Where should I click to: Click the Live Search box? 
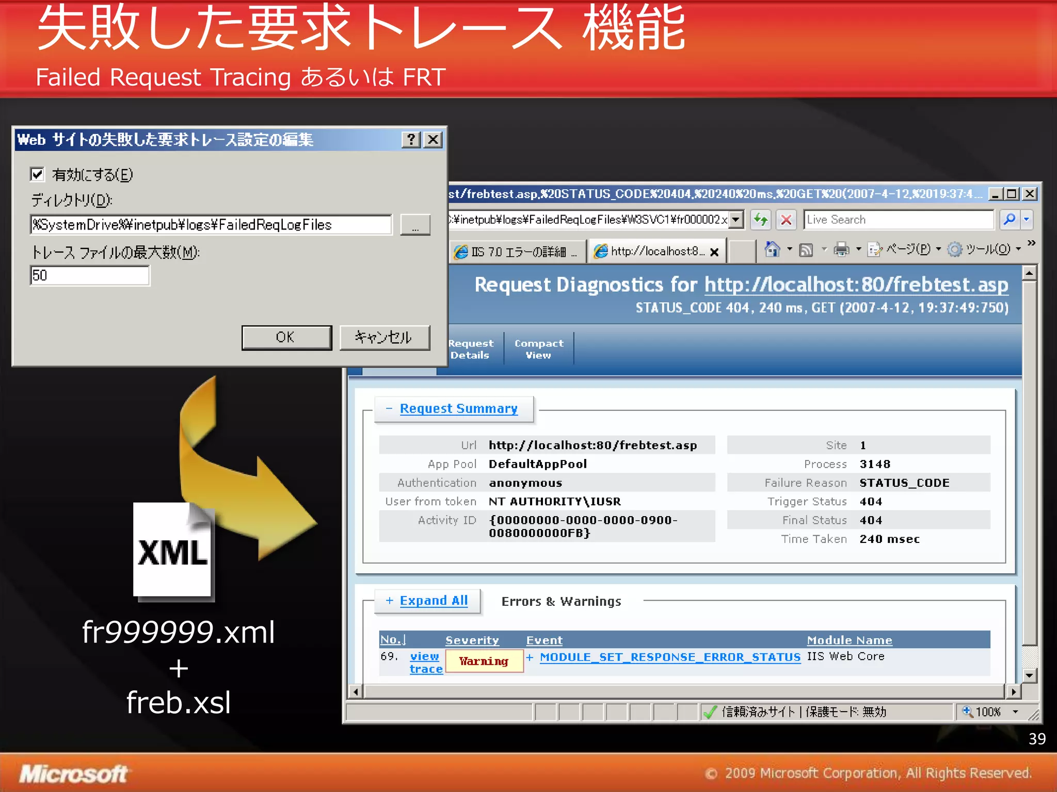898,220
